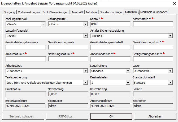The width and height of the screenshot is (178, 122).
Task: Click red arrow next to Gewährleistungsfrist
Action: coord(163,42)
